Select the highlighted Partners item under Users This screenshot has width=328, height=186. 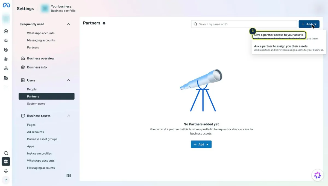tap(46, 96)
